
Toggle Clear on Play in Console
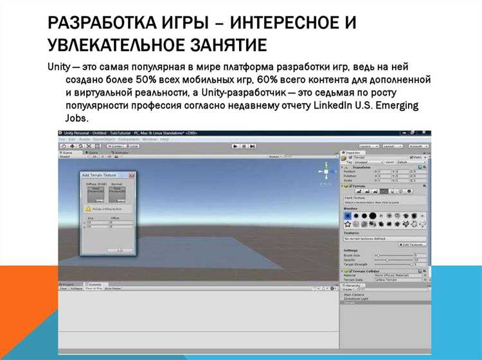(x=93, y=289)
